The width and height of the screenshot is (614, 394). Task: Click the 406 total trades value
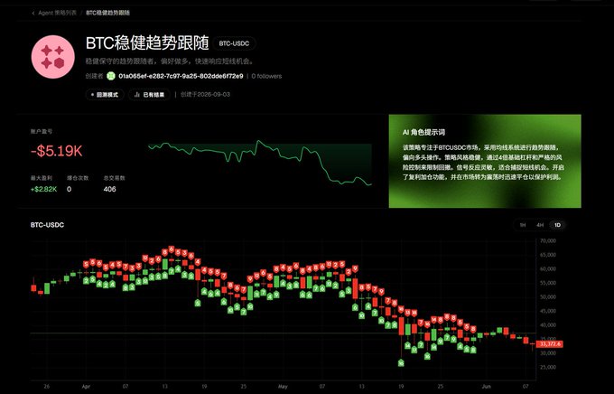(x=109, y=190)
